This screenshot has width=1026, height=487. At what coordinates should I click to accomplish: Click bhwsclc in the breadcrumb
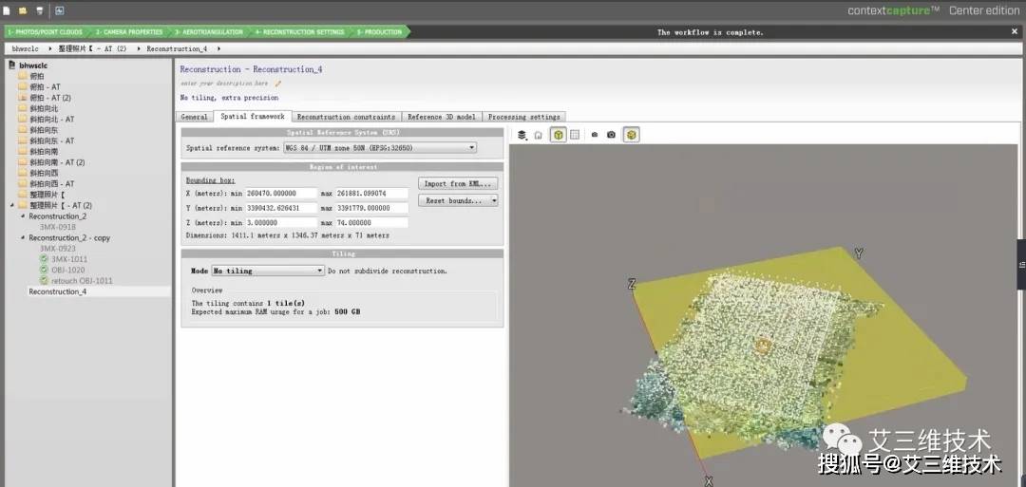click(x=26, y=49)
